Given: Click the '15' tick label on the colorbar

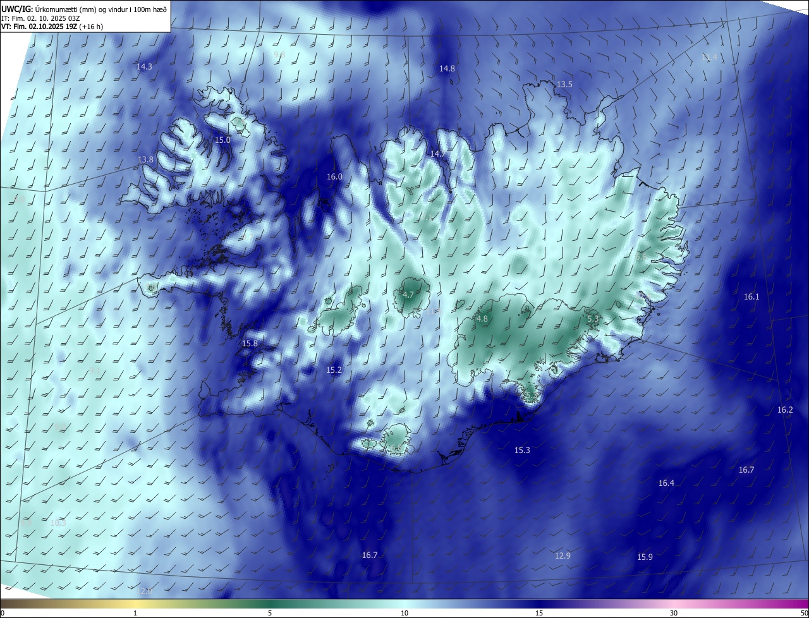Looking at the screenshot, I should (539, 613).
